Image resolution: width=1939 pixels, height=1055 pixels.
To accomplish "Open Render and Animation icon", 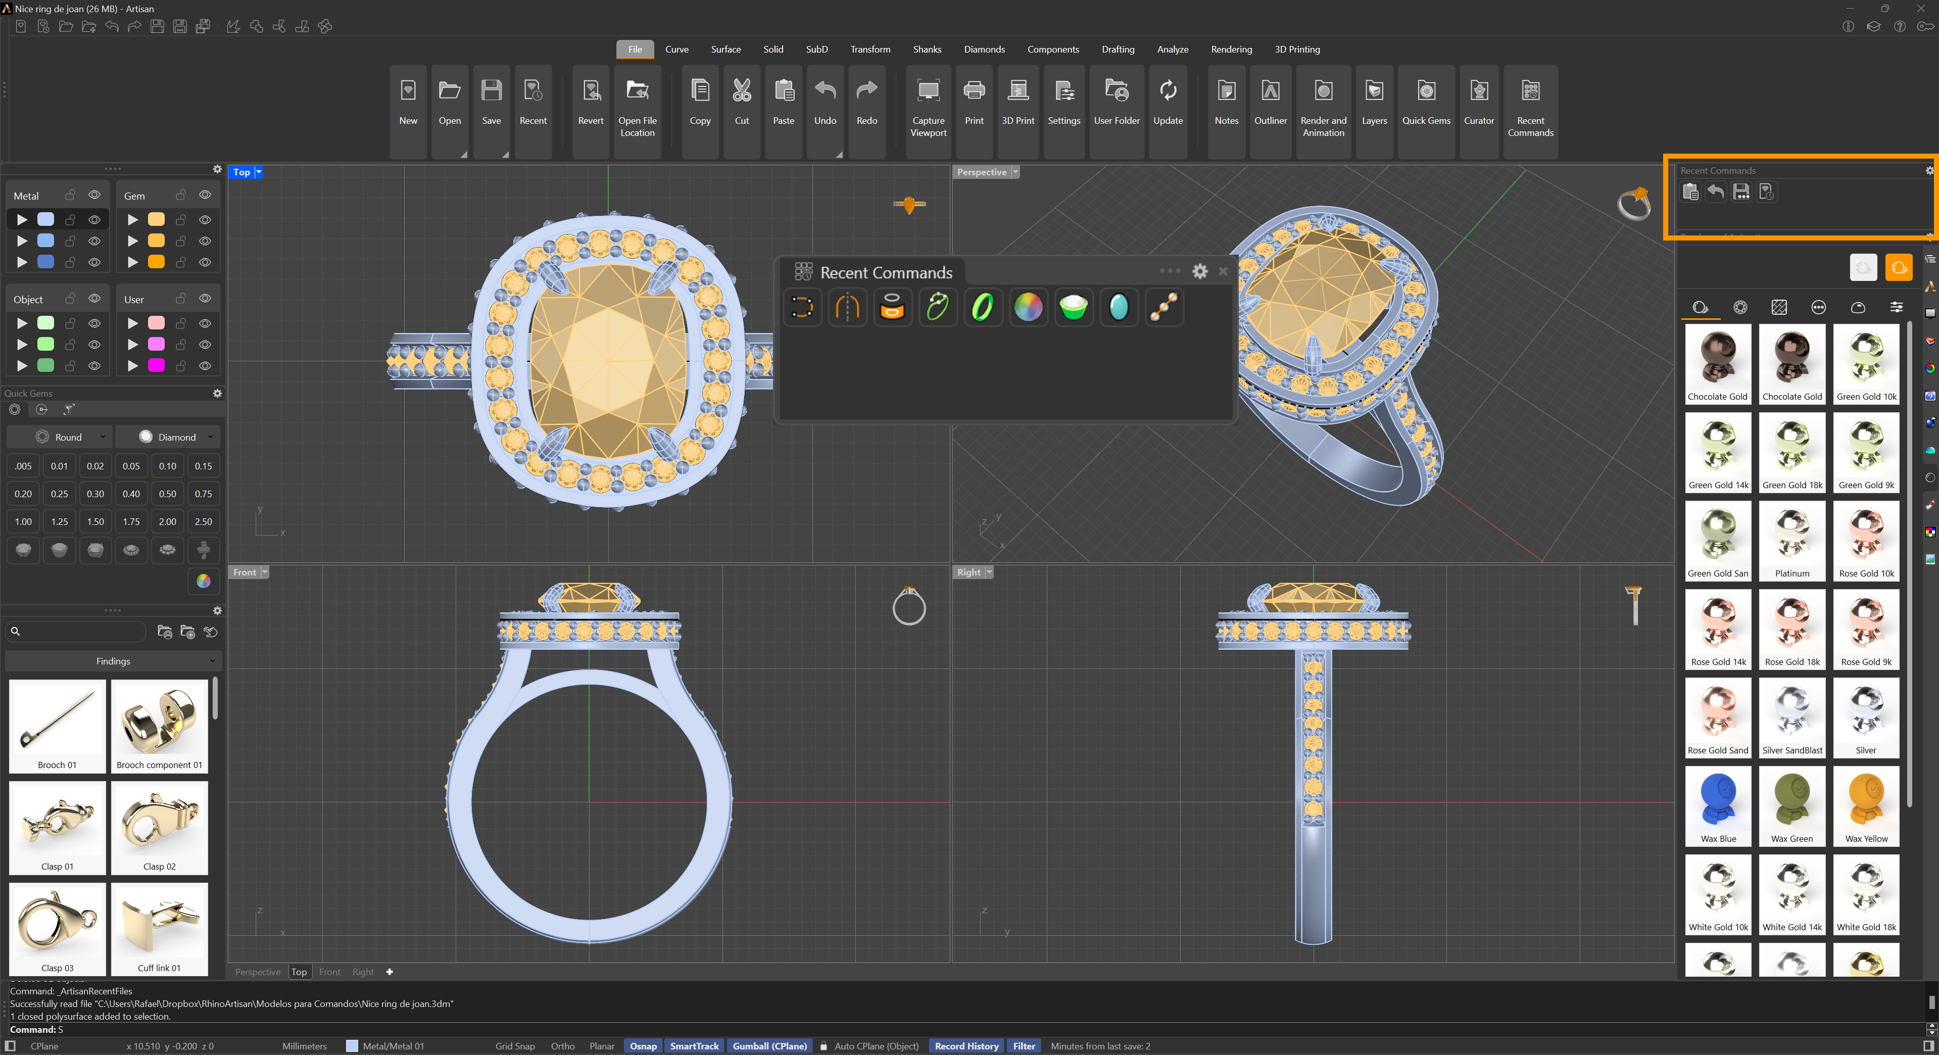I will tap(1323, 91).
